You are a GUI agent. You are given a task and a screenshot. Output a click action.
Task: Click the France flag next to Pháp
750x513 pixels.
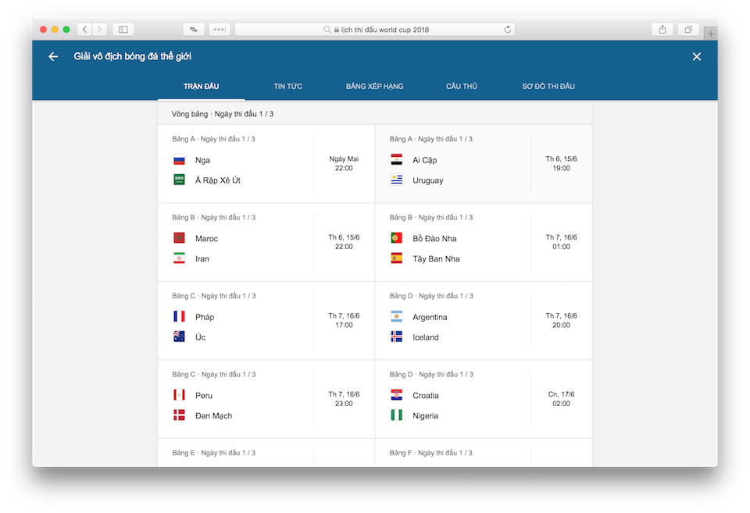pos(180,316)
